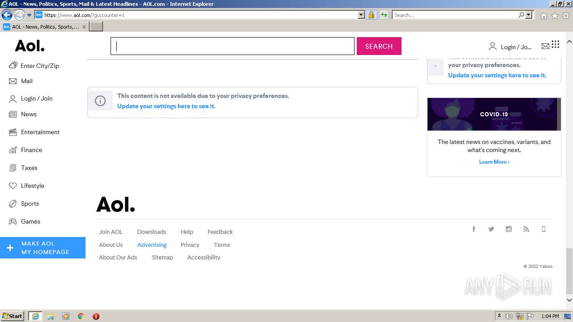Open the Advertising footer link
The height and width of the screenshot is (322, 573).
coord(152,245)
